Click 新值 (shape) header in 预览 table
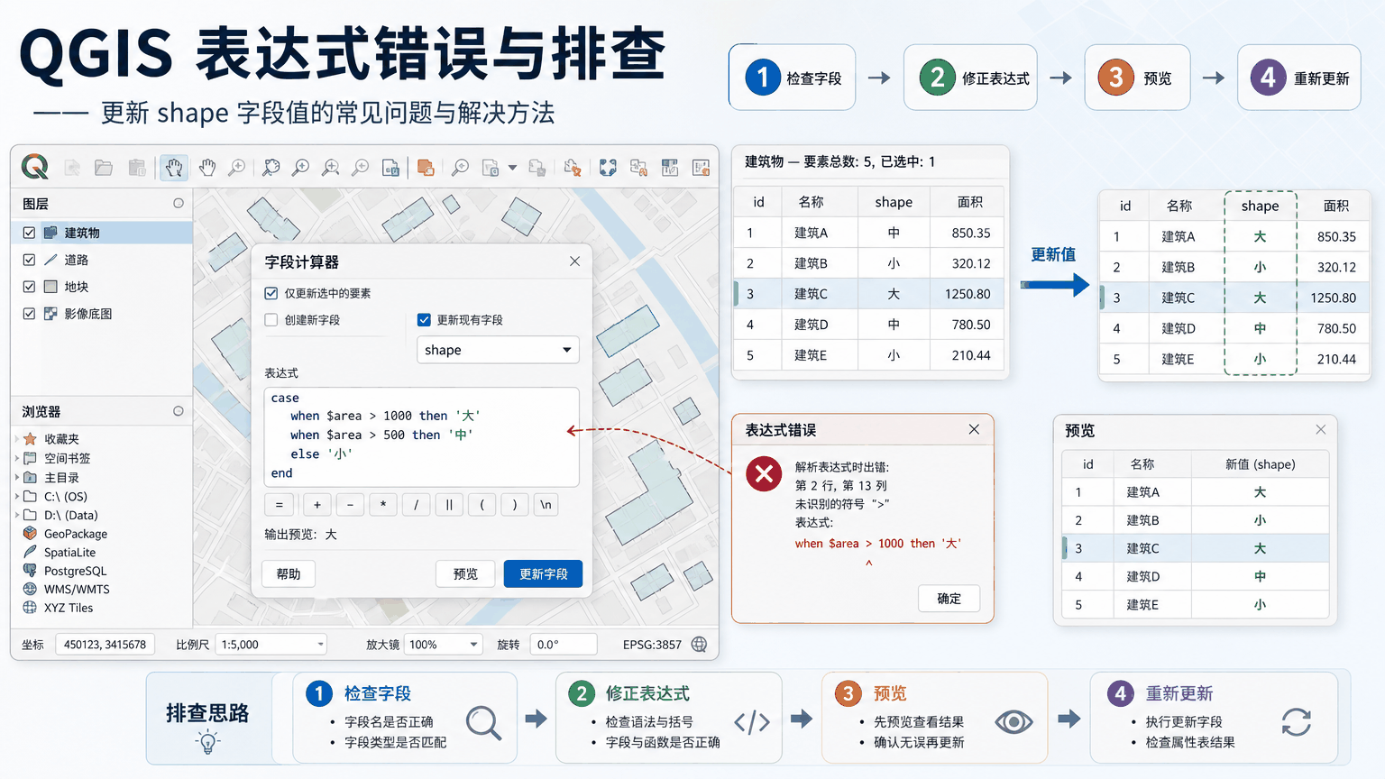This screenshot has height=779, width=1385. (1260, 464)
